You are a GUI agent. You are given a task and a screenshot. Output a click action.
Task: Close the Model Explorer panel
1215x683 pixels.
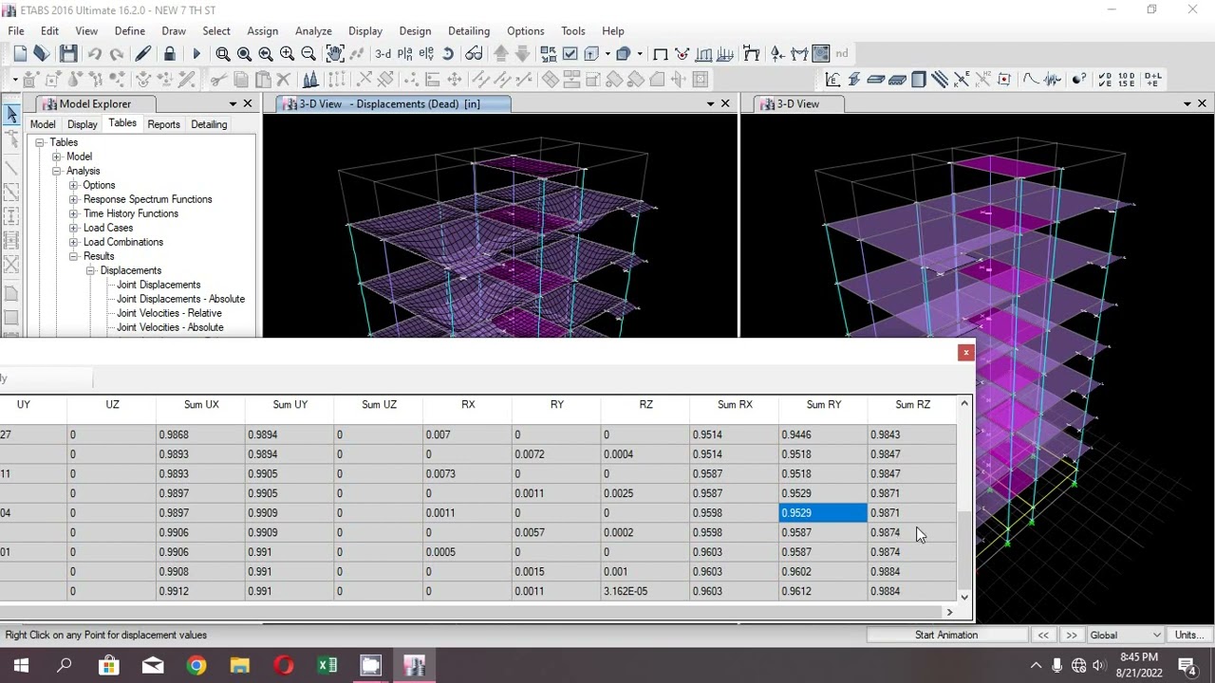pos(248,103)
